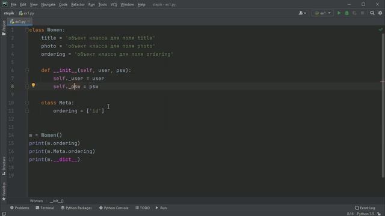Click the stepik project breadcrumb
Image resolution: width=385 pixels, height=216 pixels.
9,13
